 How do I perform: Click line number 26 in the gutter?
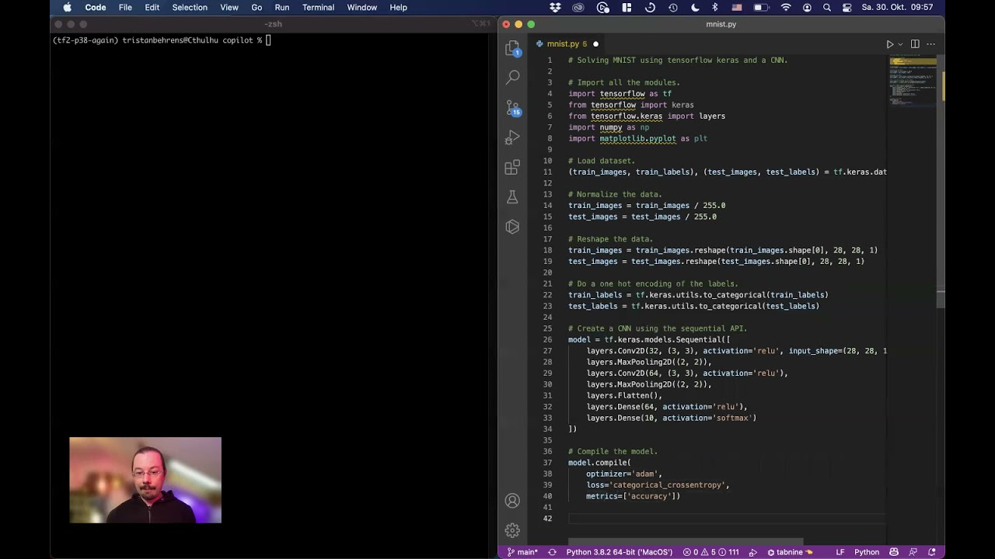coord(549,339)
